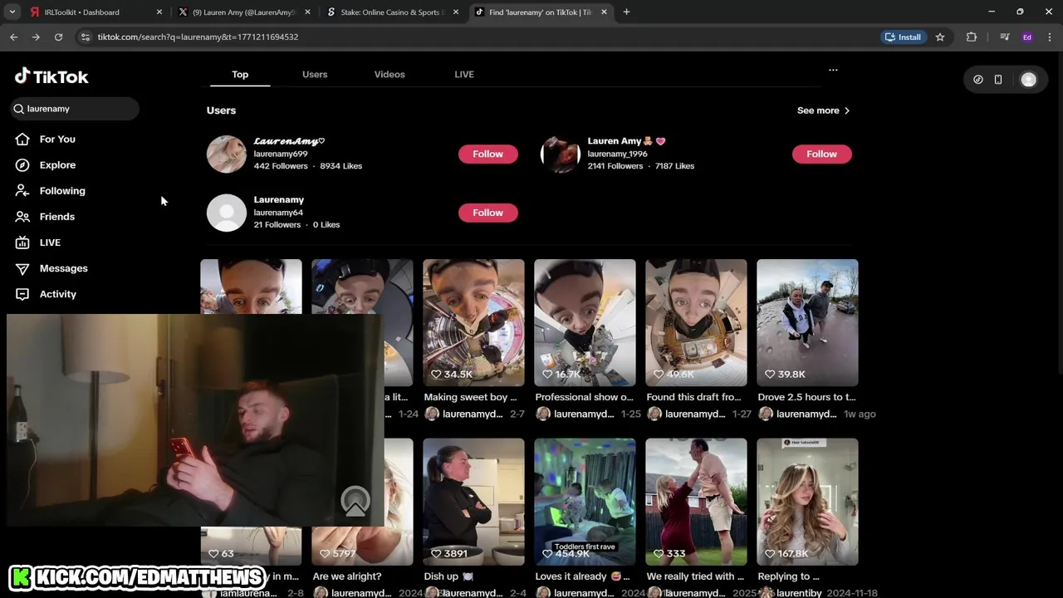Switch to the LIVE results tab
This screenshot has width=1063, height=598.
464,74
